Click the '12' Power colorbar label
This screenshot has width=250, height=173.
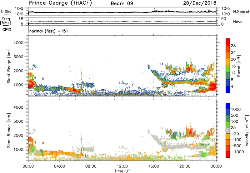tap(233, 73)
